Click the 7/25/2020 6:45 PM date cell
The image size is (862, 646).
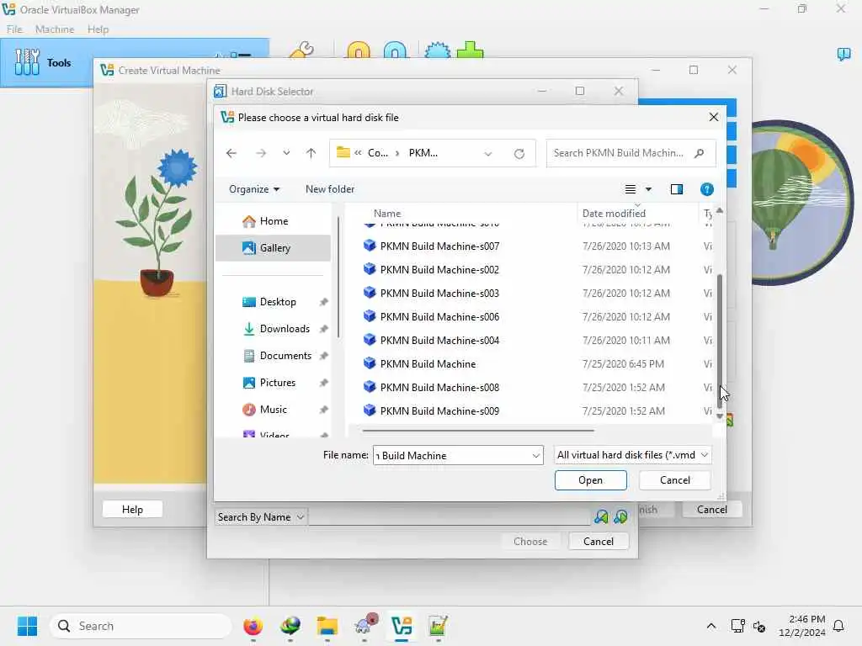623,363
